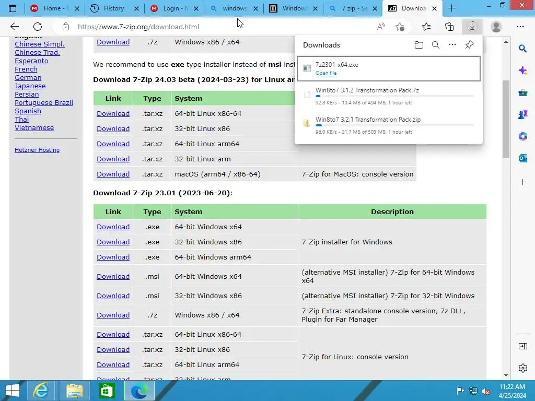Click Open file under 7z2301-x64.exe

coord(326,73)
